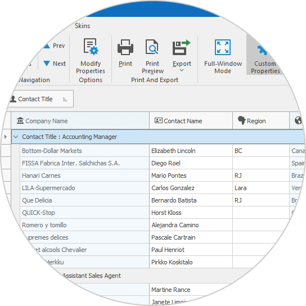Expand the Export dropdown arrow
The width and height of the screenshot is (306, 306).
coord(182,70)
